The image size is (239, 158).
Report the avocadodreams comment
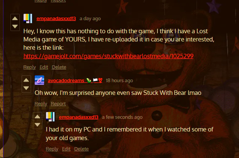tap(58, 104)
